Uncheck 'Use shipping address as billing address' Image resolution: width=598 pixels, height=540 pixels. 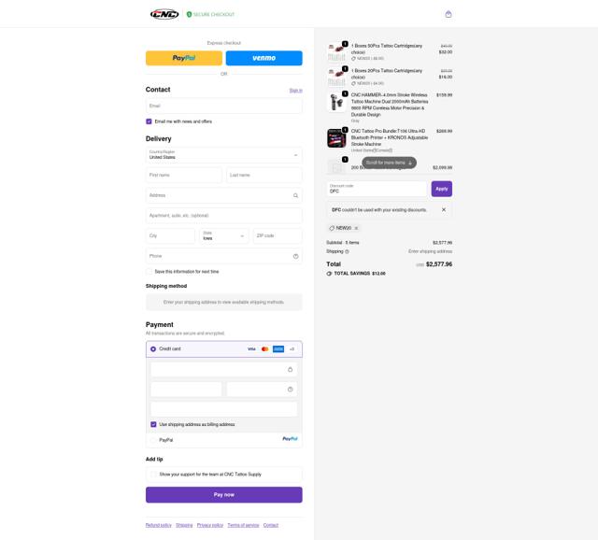(x=153, y=424)
